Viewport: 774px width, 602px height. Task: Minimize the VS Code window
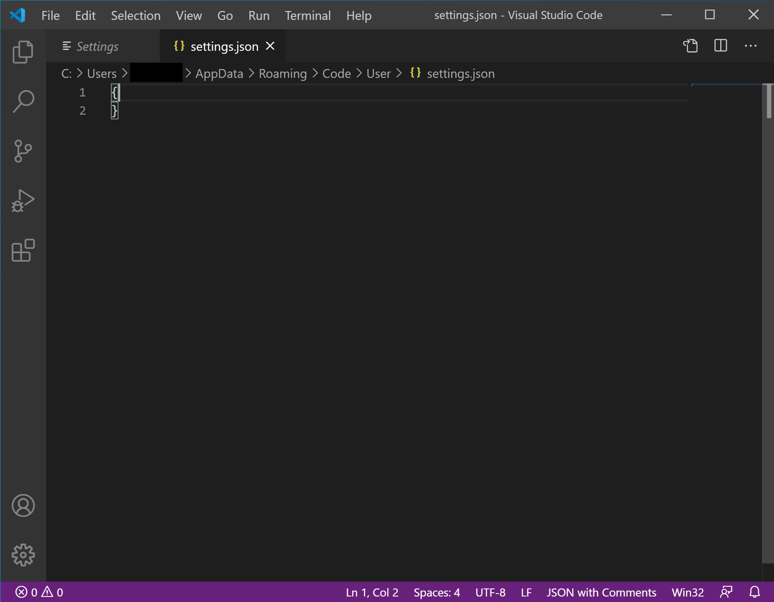click(x=667, y=15)
